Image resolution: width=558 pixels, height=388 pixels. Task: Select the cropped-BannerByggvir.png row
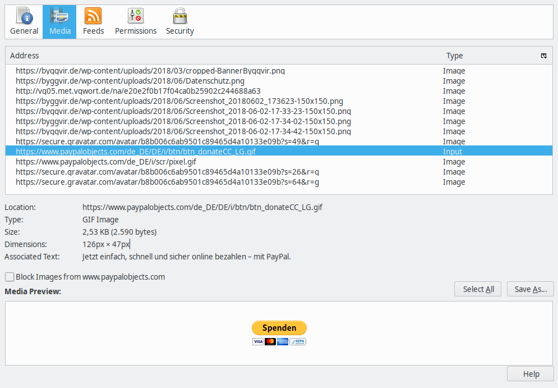150,71
